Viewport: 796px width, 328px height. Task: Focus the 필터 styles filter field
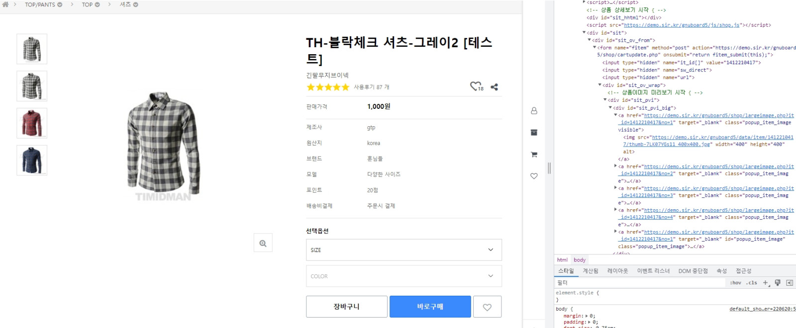coord(641,283)
